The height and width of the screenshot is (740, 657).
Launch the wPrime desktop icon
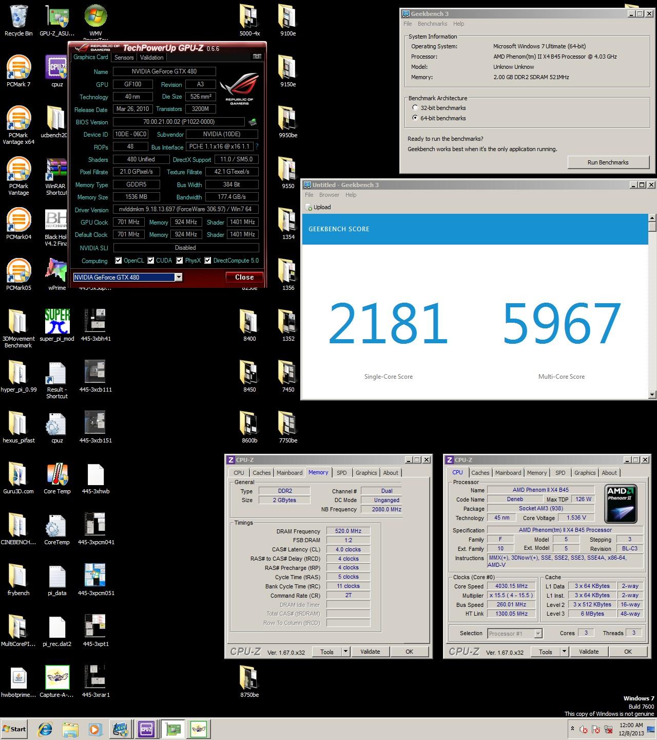[x=57, y=275]
